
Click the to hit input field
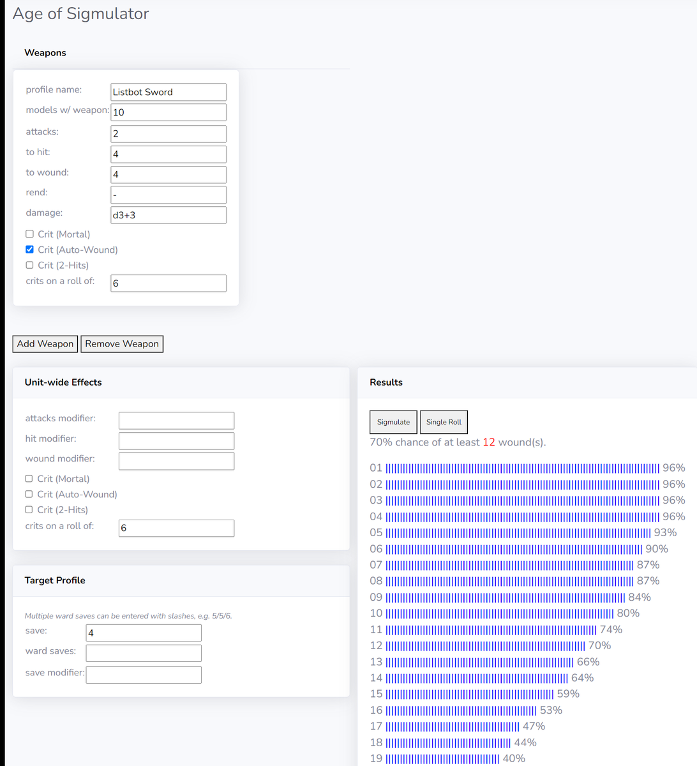pos(169,154)
